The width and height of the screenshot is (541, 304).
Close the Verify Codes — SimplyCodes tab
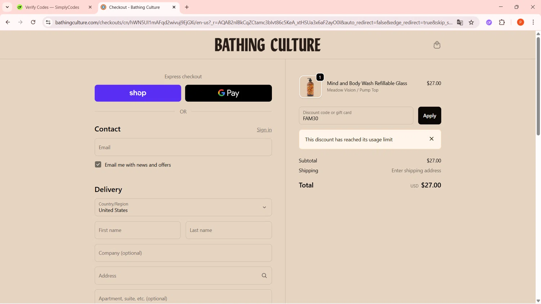[x=90, y=7]
